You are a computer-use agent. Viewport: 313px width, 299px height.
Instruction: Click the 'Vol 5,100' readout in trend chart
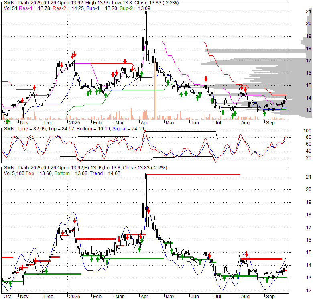pyautogui.click(x=14, y=173)
